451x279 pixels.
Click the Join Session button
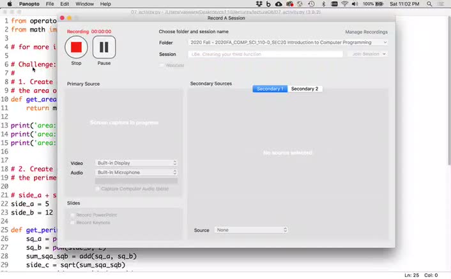click(x=369, y=54)
